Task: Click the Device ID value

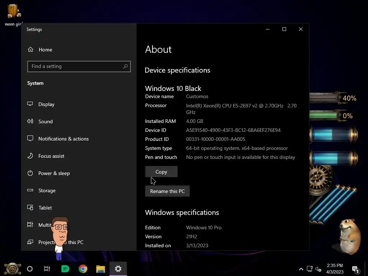Action: 233,130
